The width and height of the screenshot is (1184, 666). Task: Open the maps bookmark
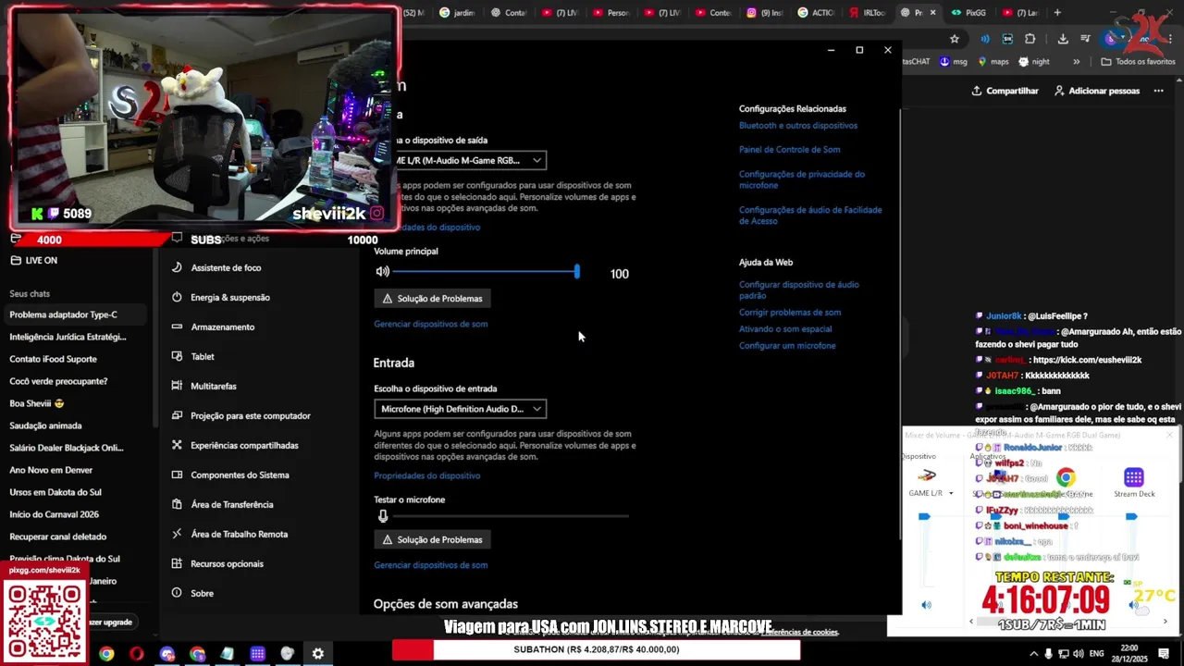click(x=993, y=62)
